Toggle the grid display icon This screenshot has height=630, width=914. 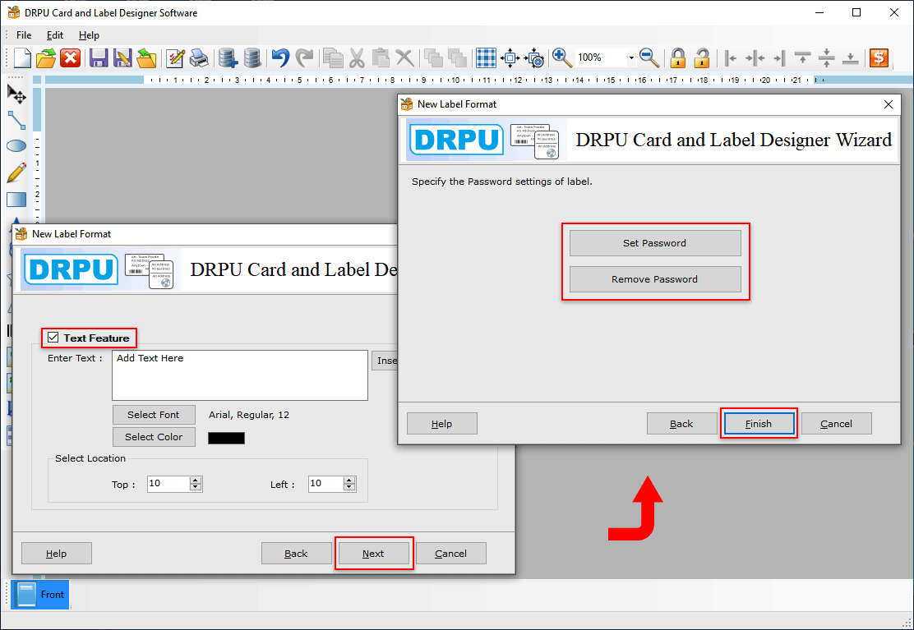486,57
